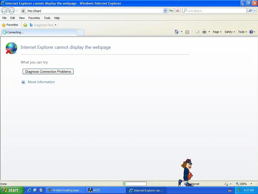Click the second quick launch icon

tap(35, 190)
